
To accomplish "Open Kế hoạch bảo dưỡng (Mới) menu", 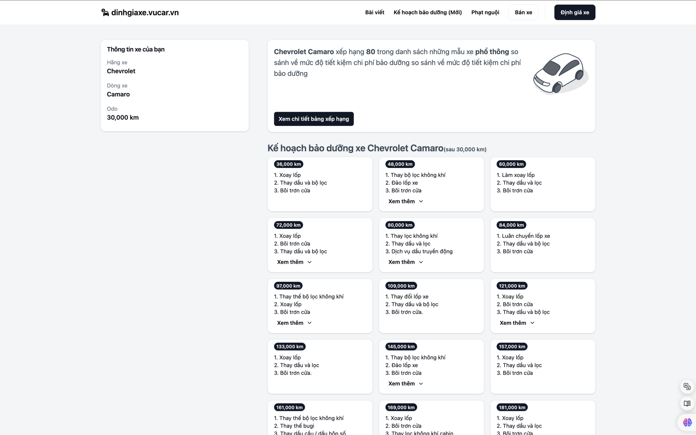I will 428,12.
